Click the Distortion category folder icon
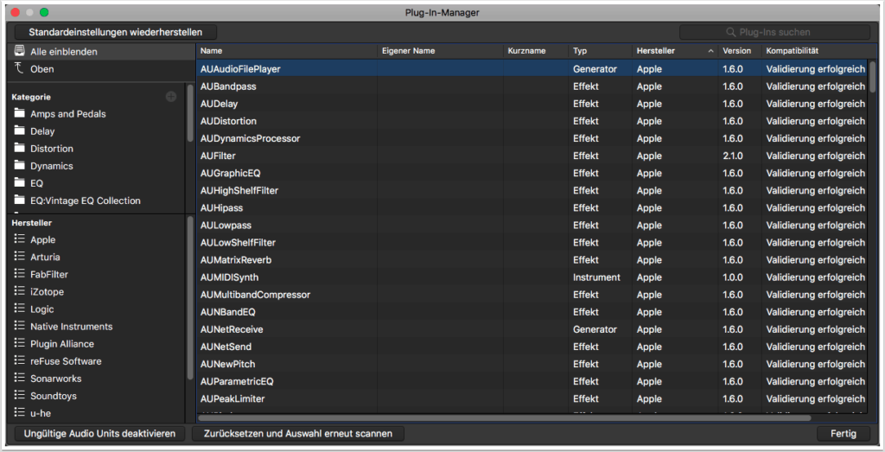 click(x=21, y=149)
